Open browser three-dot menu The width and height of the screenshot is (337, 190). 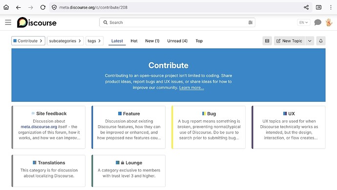(331, 7)
